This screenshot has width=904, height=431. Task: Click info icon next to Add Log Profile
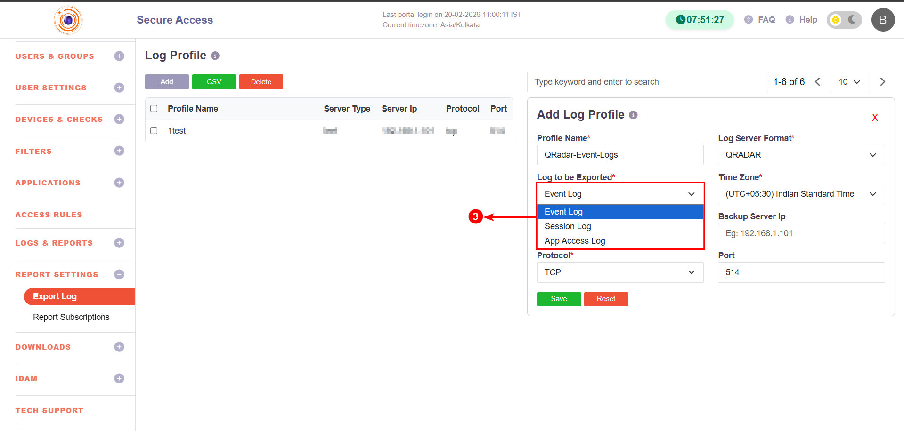click(x=634, y=115)
